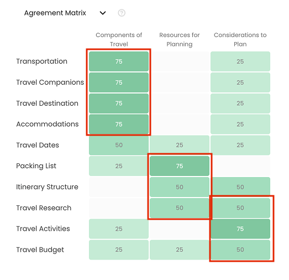The height and width of the screenshot is (280, 289).
Task: Select the Itinerary Structure row label
Action: [47, 187]
